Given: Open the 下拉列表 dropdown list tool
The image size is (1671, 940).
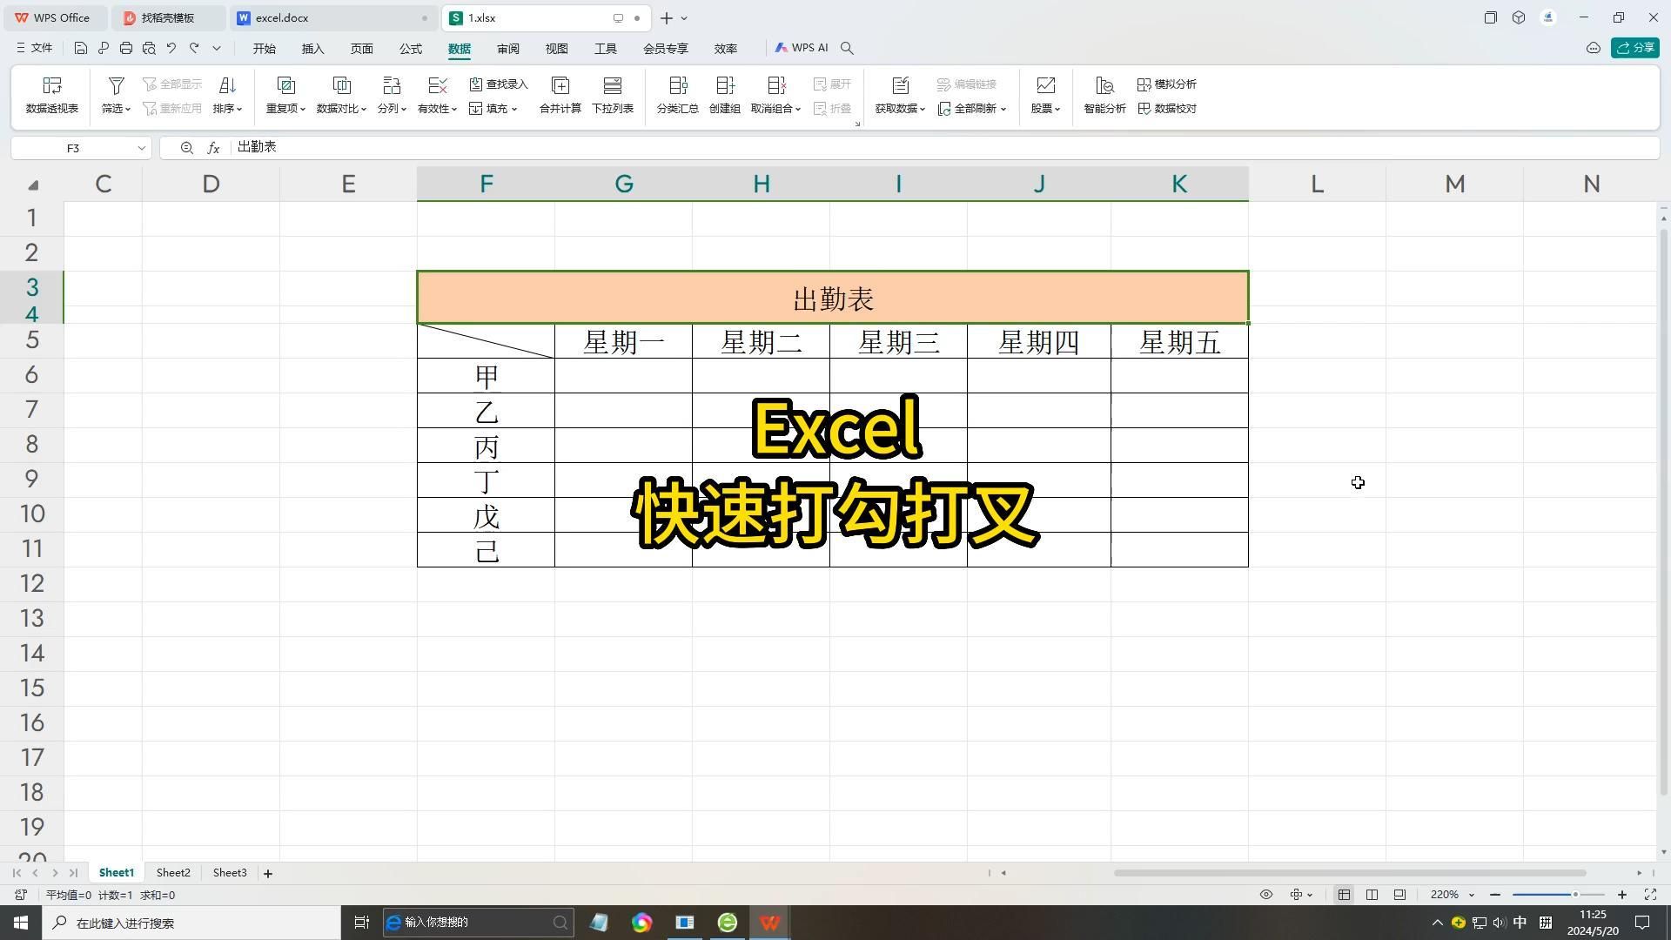Looking at the screenshot, I should click(613, 95).
